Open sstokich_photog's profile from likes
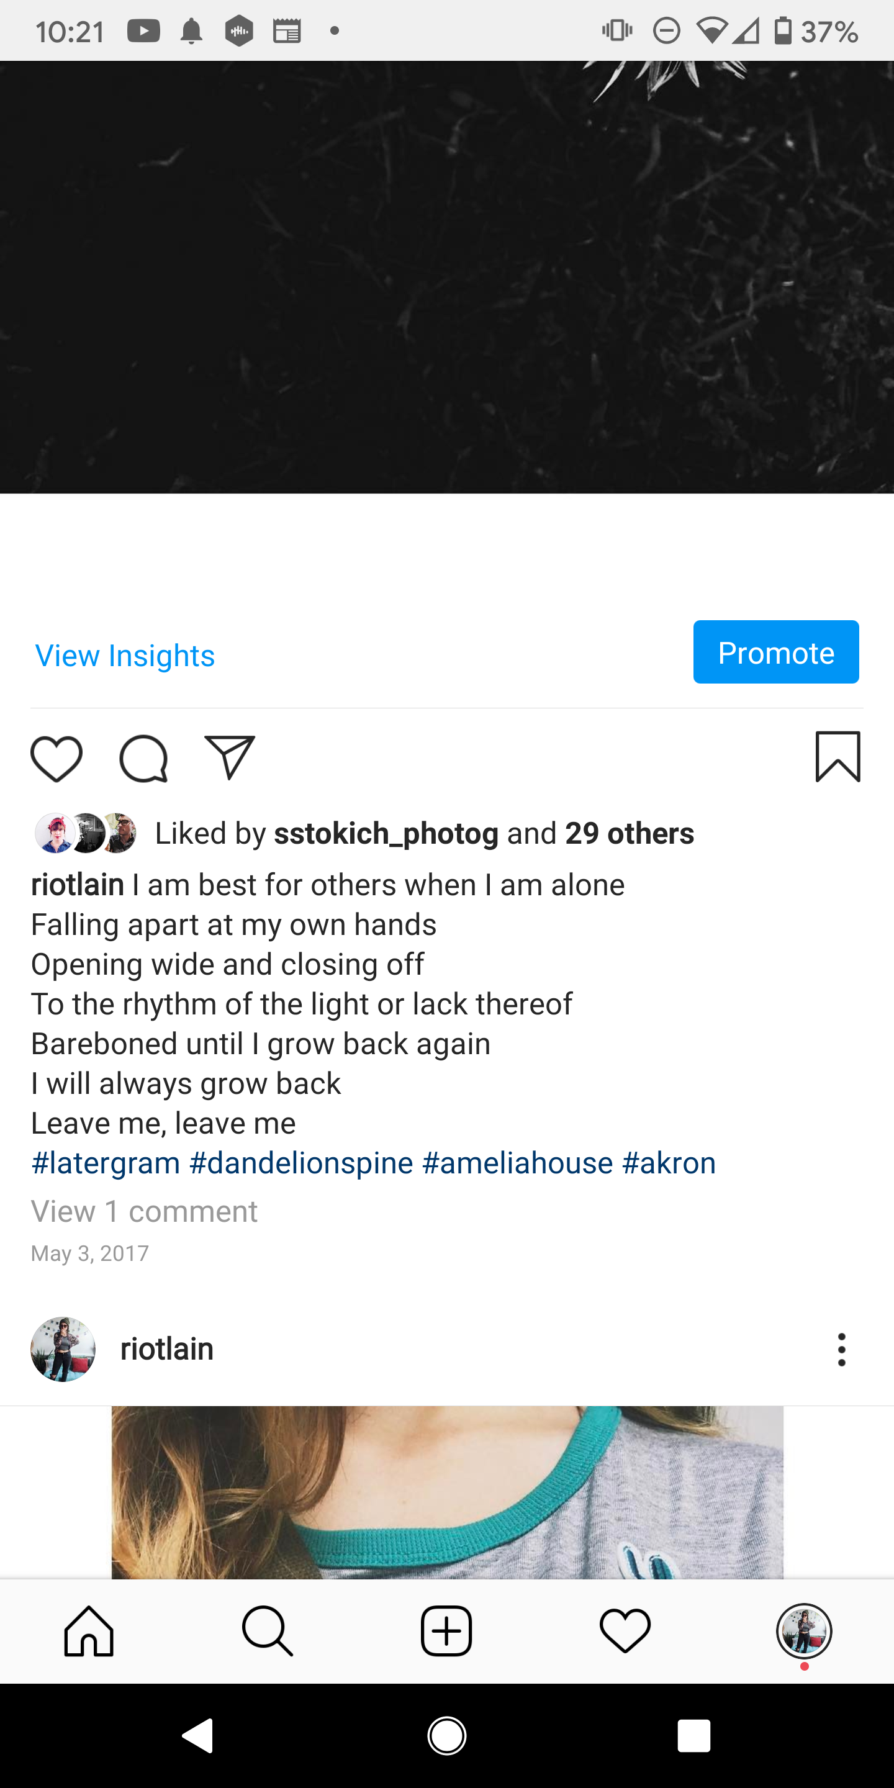Viewport: 894px width, 1788px height. [386, 834]
